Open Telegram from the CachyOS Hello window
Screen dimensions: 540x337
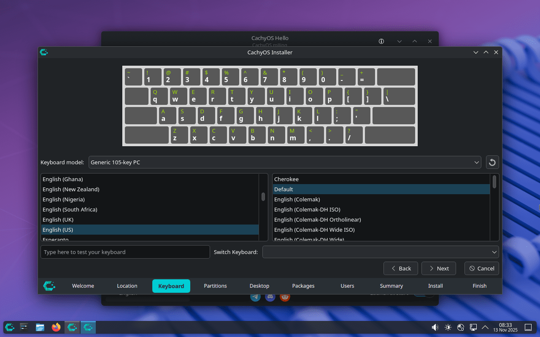pyautogui.click(x=255, y=297)
